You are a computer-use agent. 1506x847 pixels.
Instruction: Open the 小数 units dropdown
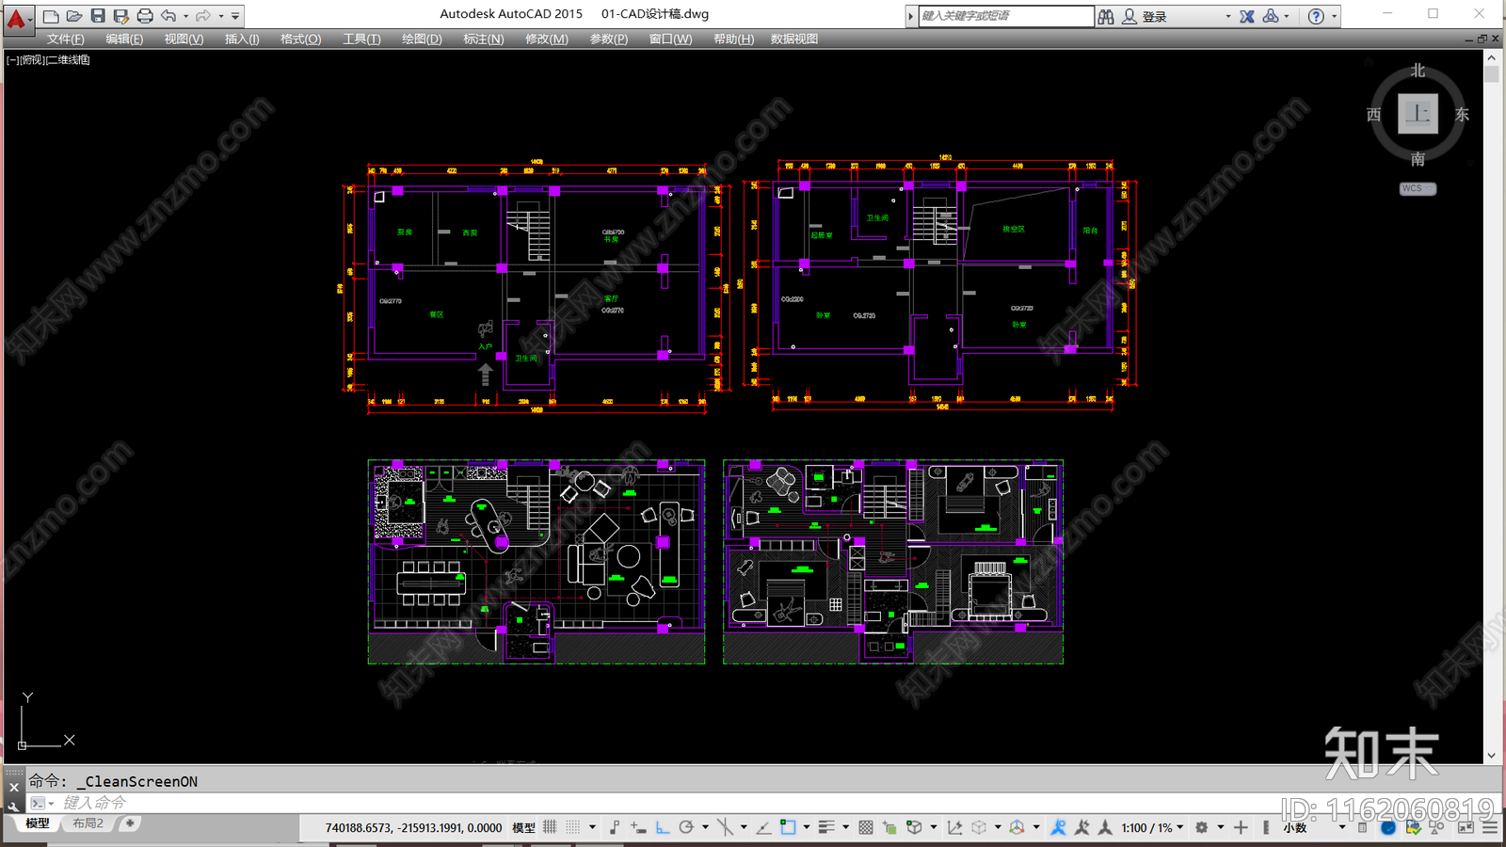pos(1313,828)
